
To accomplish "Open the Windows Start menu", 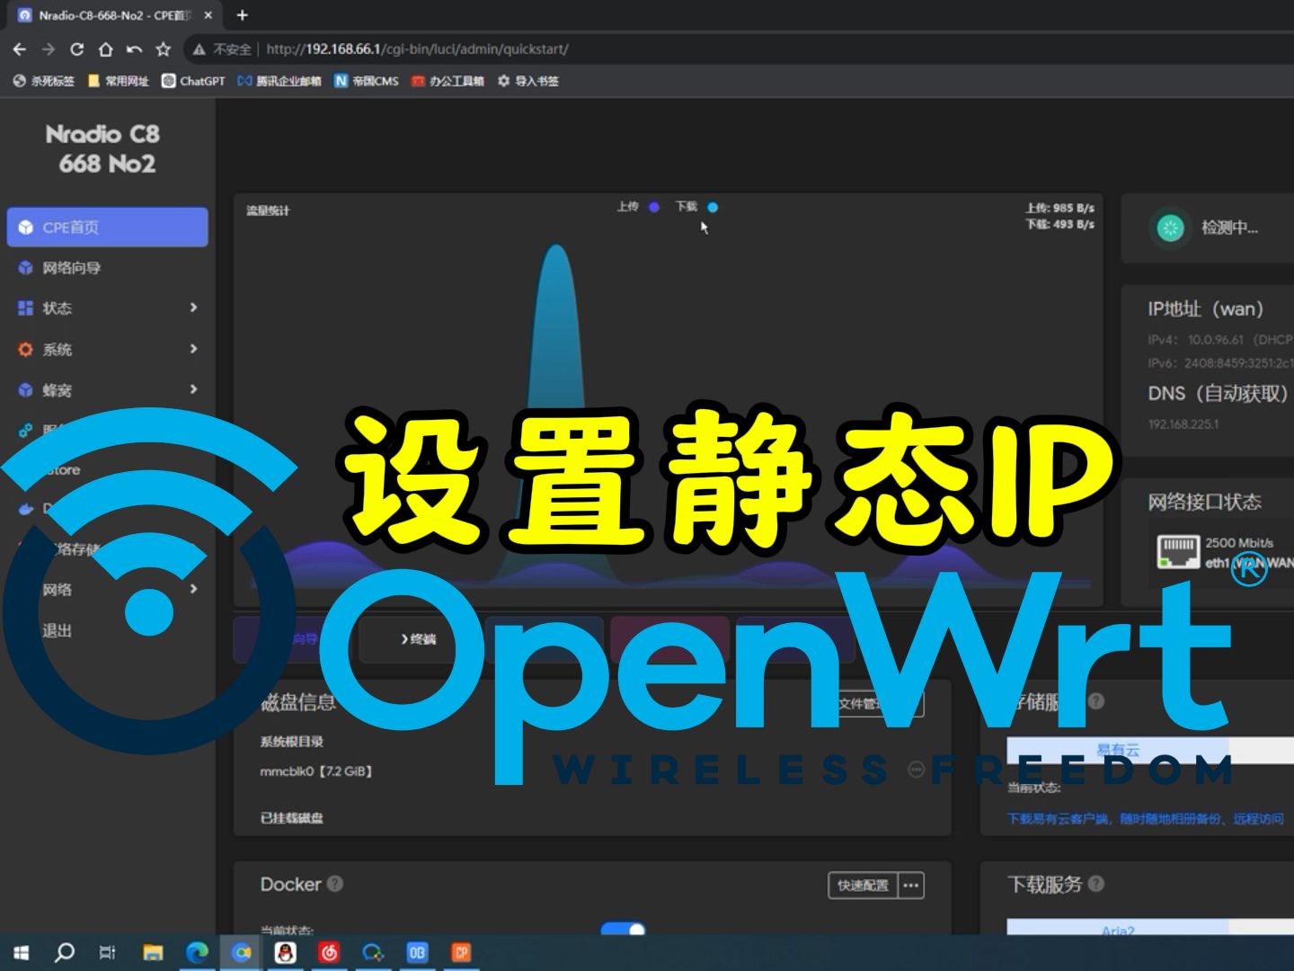I will 21,952.
